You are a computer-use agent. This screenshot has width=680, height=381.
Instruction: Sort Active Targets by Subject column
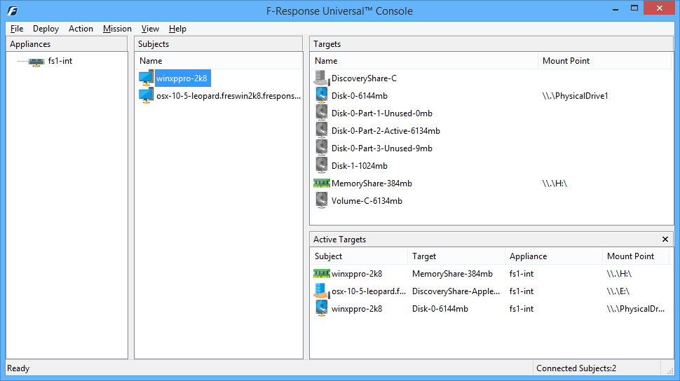tap(359, 256)
